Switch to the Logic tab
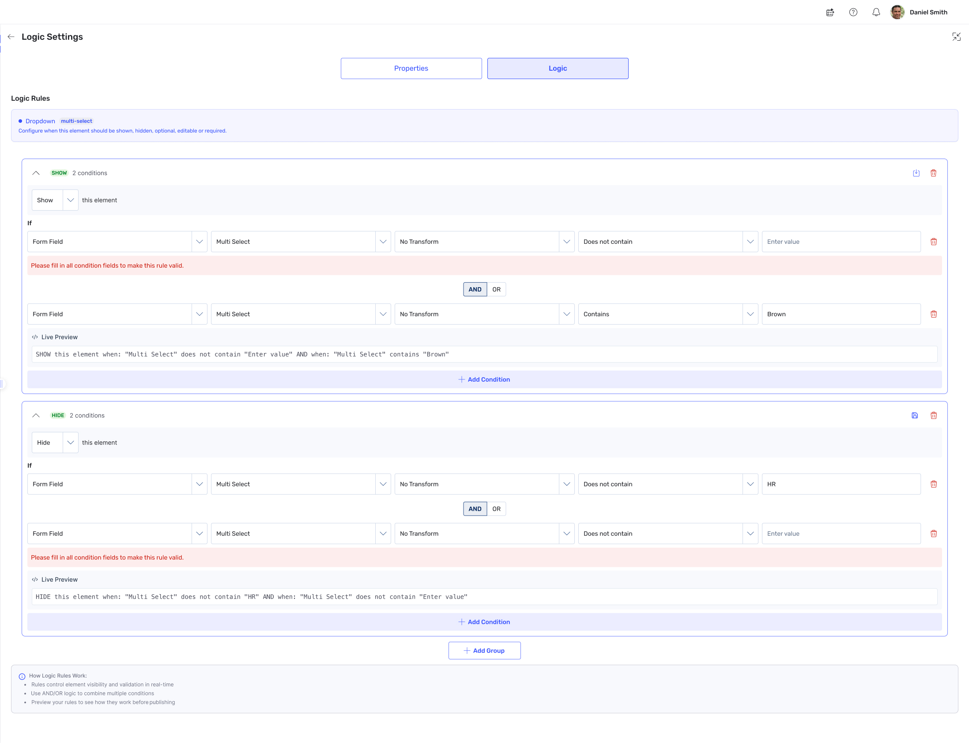The image size is (969, 743). (558, 68)
